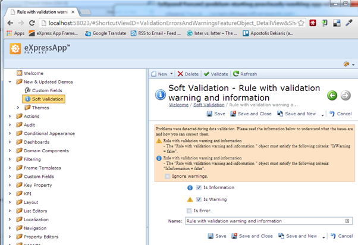The image size is (358, 245).
Task: Click the top Save and Close button
Action: (251, 114)
